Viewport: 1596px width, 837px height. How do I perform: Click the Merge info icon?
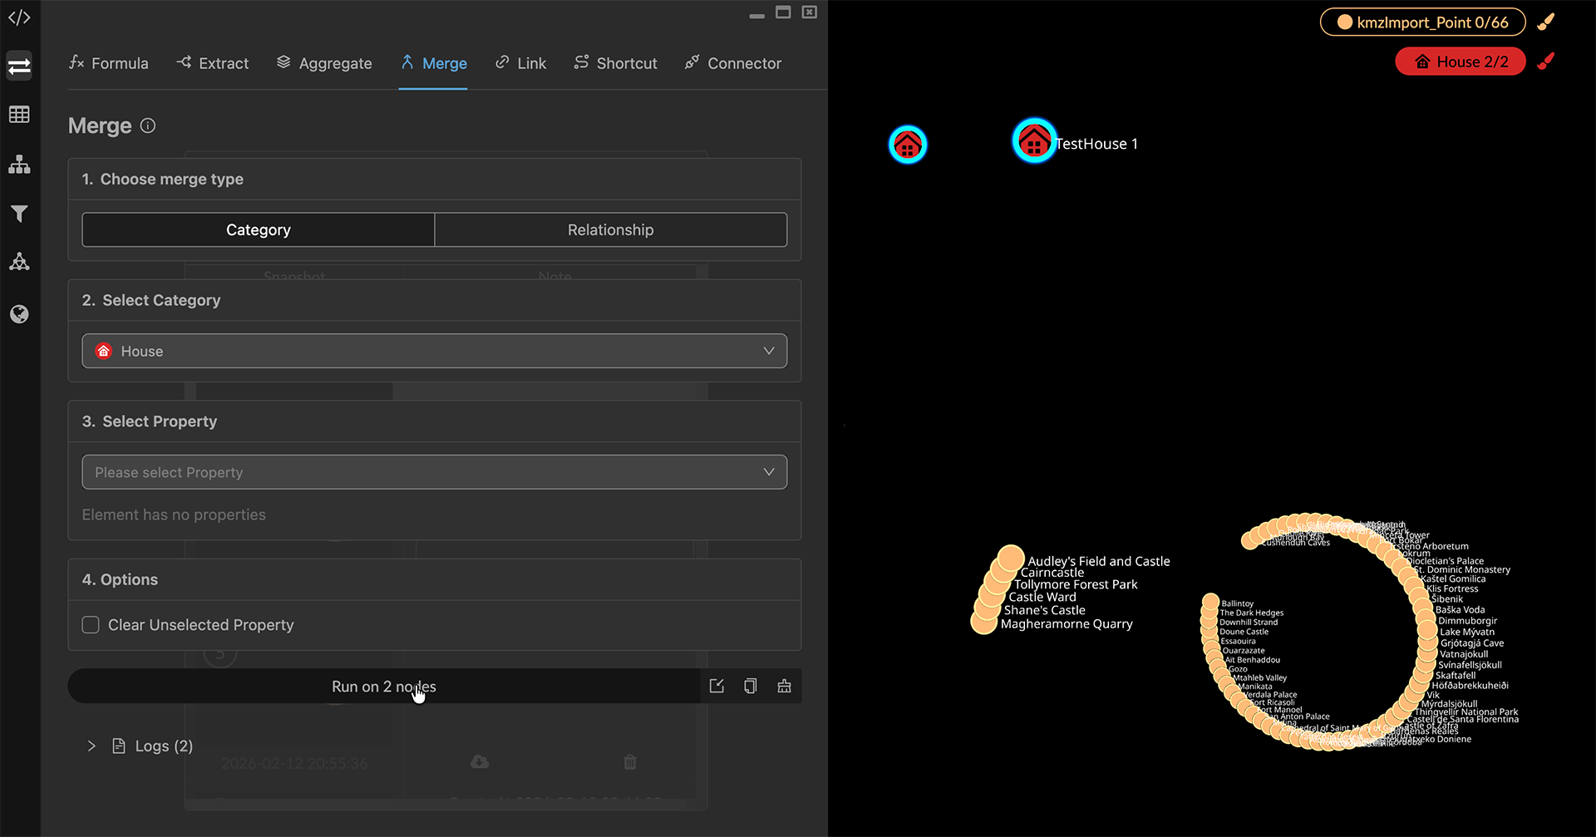(148, 126)
